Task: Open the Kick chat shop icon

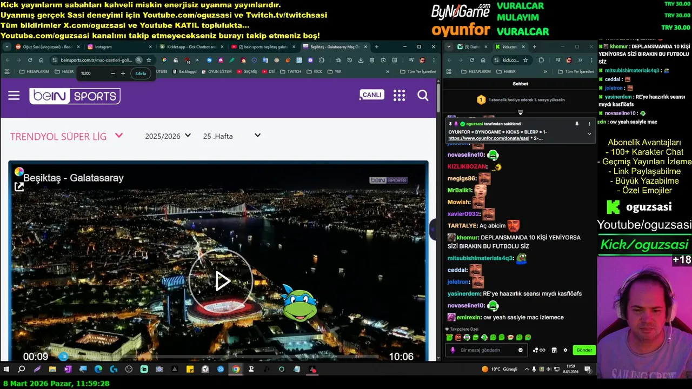Action: 554,350
